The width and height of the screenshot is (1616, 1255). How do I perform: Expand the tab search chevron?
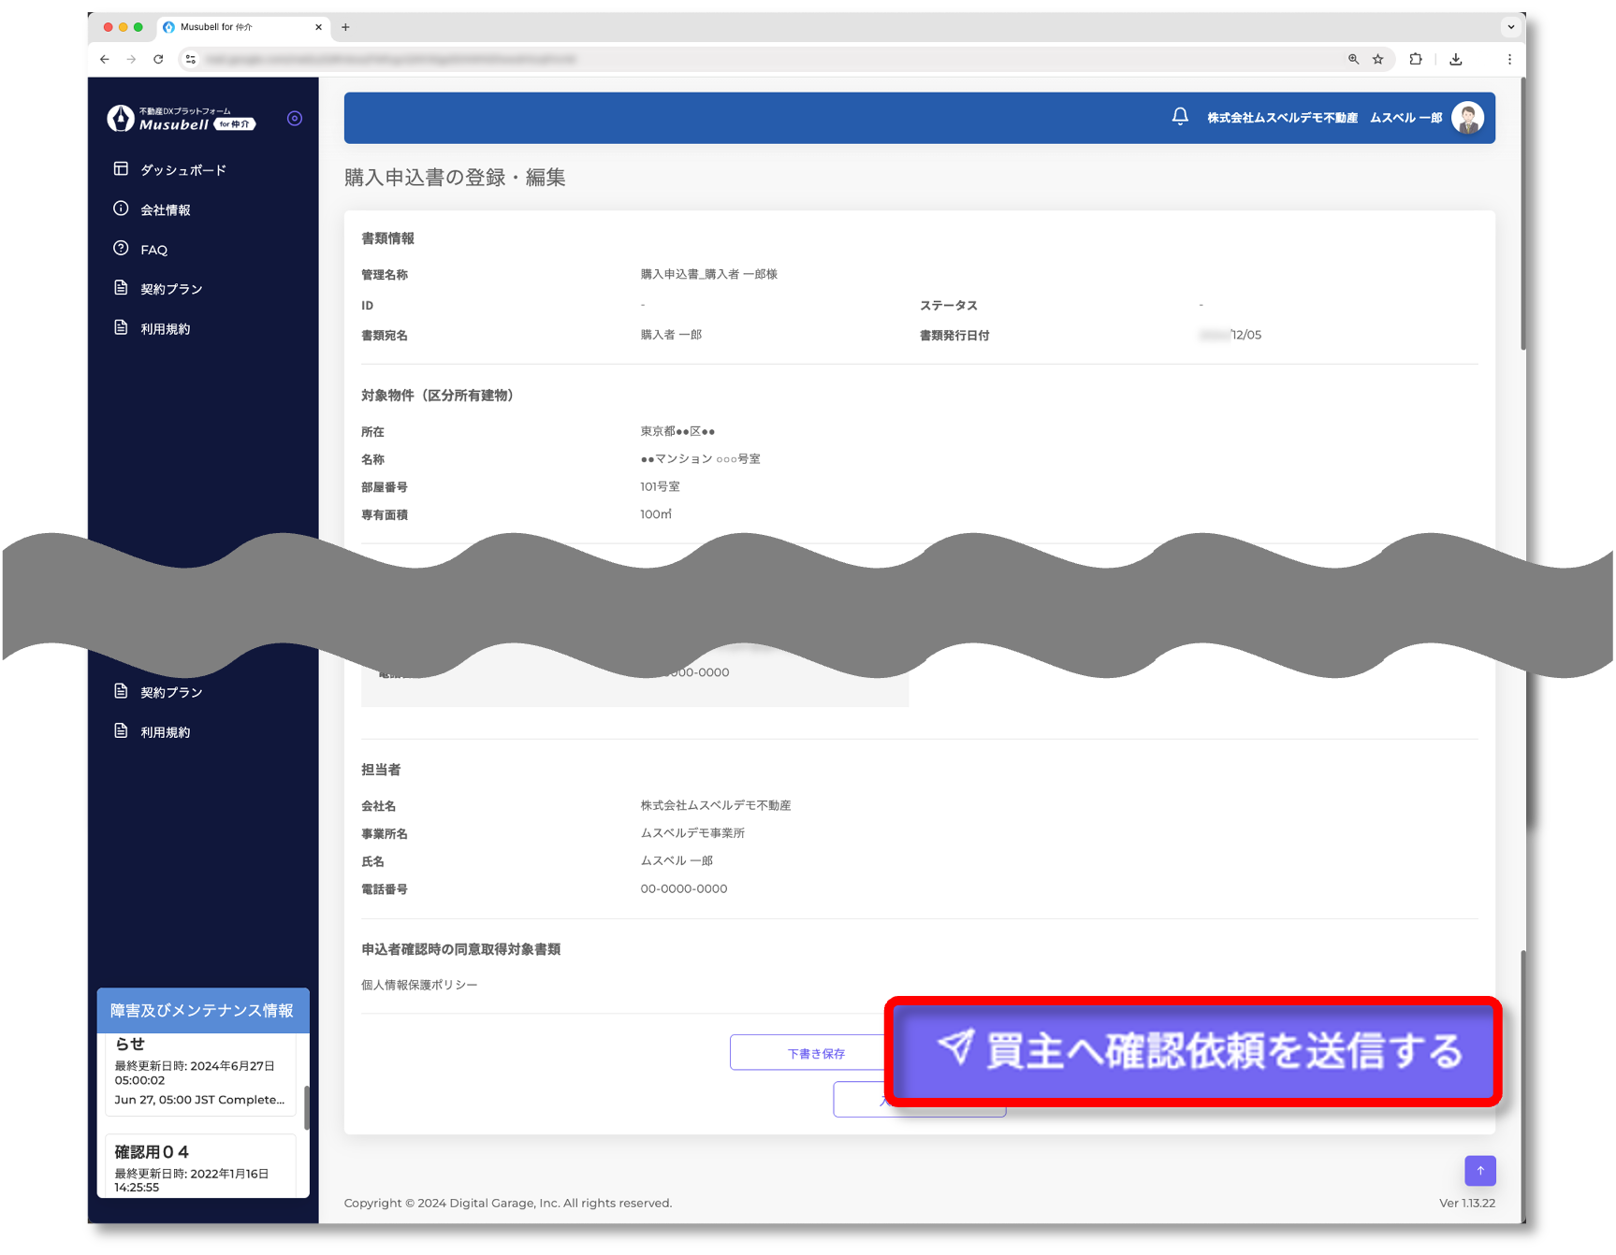[1510, 27]
